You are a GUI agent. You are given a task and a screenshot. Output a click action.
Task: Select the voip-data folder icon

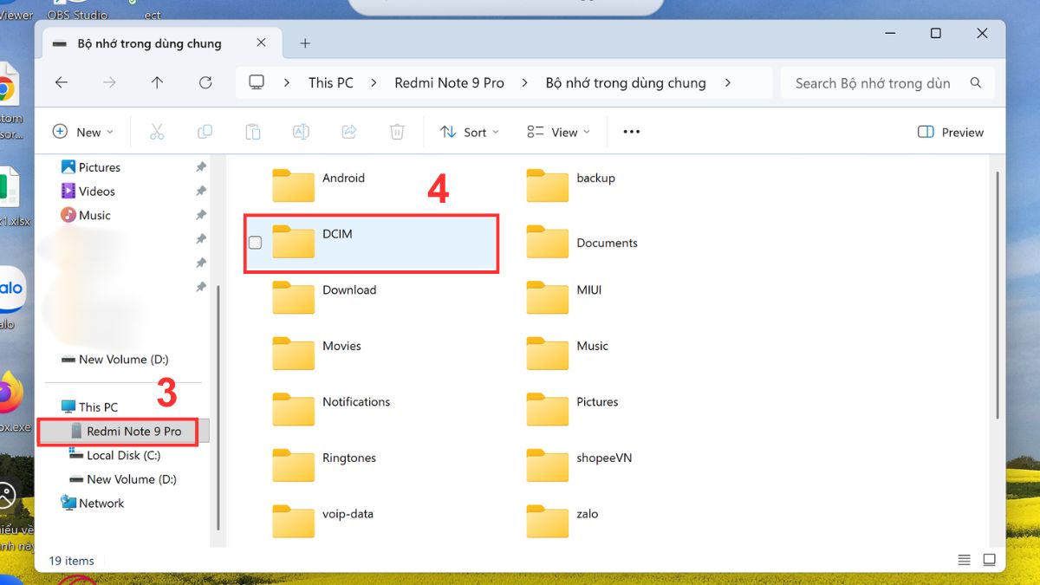click(x=293, y=521)
